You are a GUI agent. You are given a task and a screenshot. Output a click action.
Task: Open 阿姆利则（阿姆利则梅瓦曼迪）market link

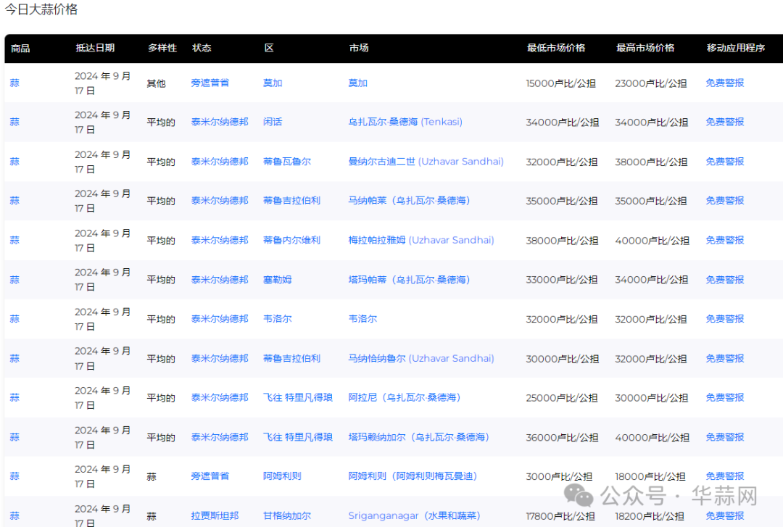pos(413,476)
